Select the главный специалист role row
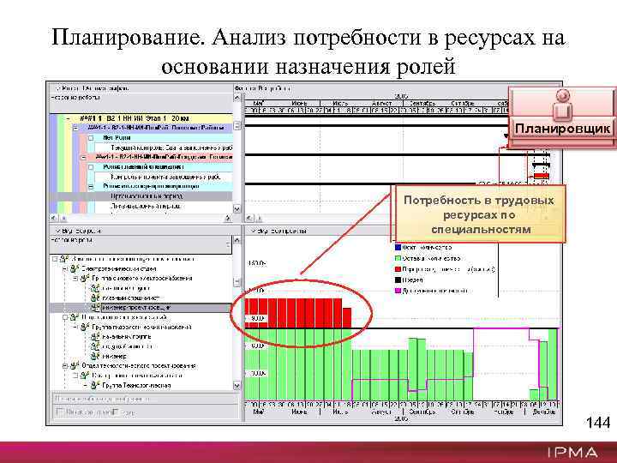 point(130,298)
